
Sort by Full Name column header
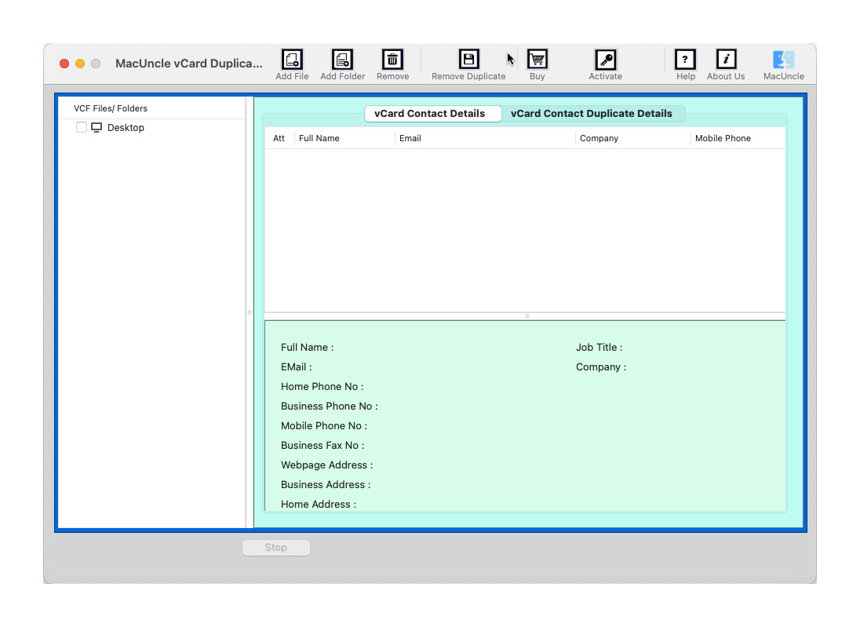tap(319, 138)
